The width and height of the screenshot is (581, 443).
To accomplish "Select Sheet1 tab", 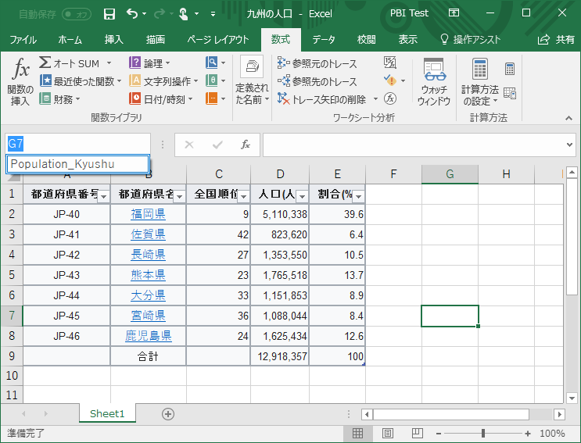I will point(107,413).
